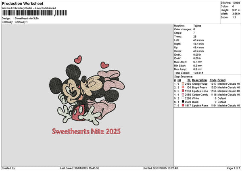242x171 pixels.
Task: Select the Min Stitch value '0.2 mm'
Action: click(198, 66)
